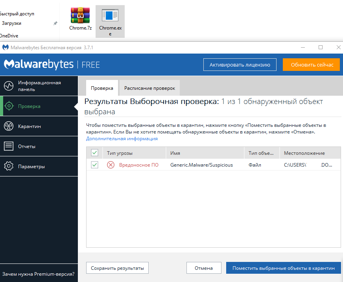This screenshot has width=343, height=282.
Task: Select the Chrome.7z archive file icon
Action: click(x=80, y=15)
